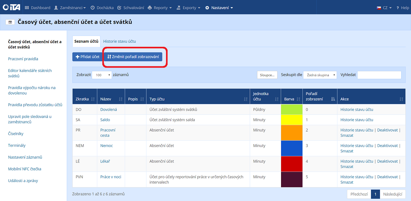Image resolution: width=411 pixels, height=201 pixels.
Task: Open the Seskupit dle group dropdown
Action: click(320, 75)
